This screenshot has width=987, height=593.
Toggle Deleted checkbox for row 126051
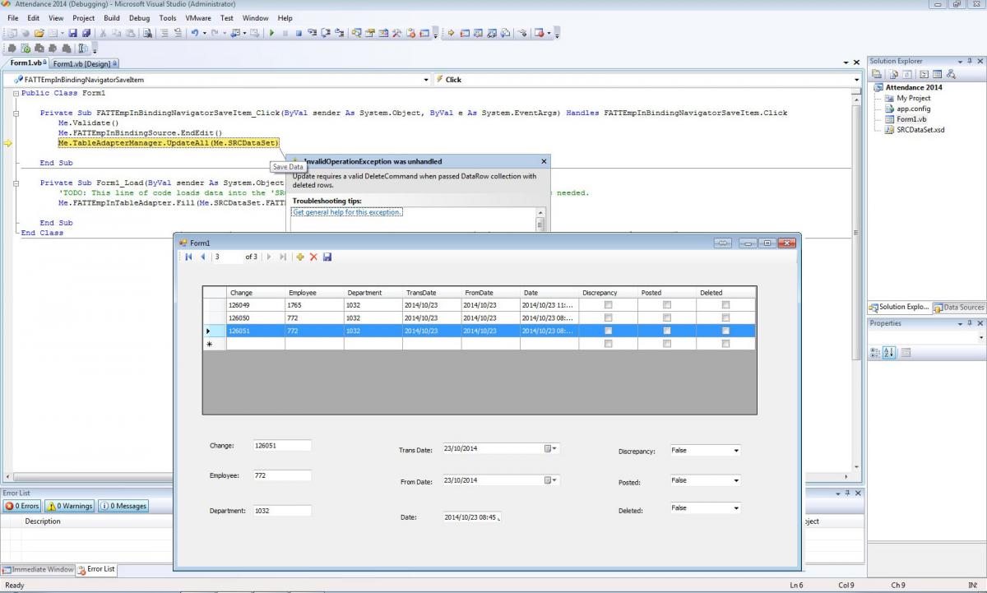pyautogui.click(x=725, y=331)
